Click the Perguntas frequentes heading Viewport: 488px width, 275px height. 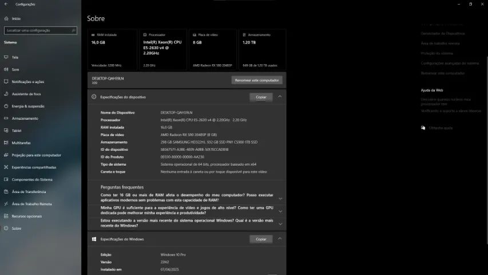point(122,187)
